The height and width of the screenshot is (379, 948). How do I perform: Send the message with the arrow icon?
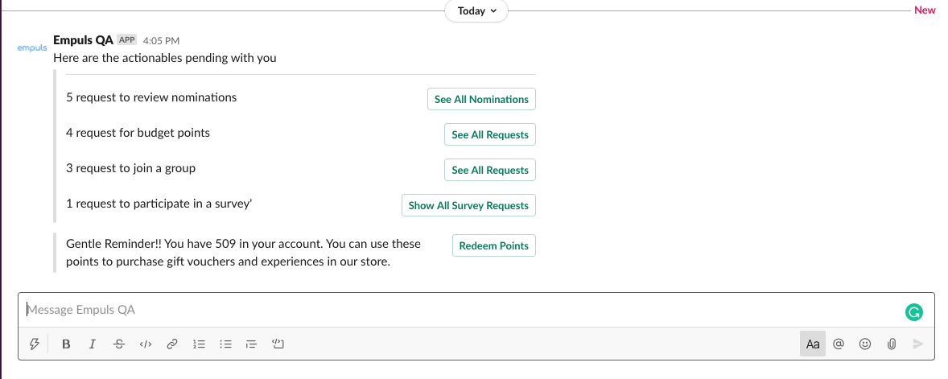917,344
